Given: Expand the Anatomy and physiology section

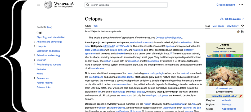Looking at the screenshot, I should coord(35,42).
